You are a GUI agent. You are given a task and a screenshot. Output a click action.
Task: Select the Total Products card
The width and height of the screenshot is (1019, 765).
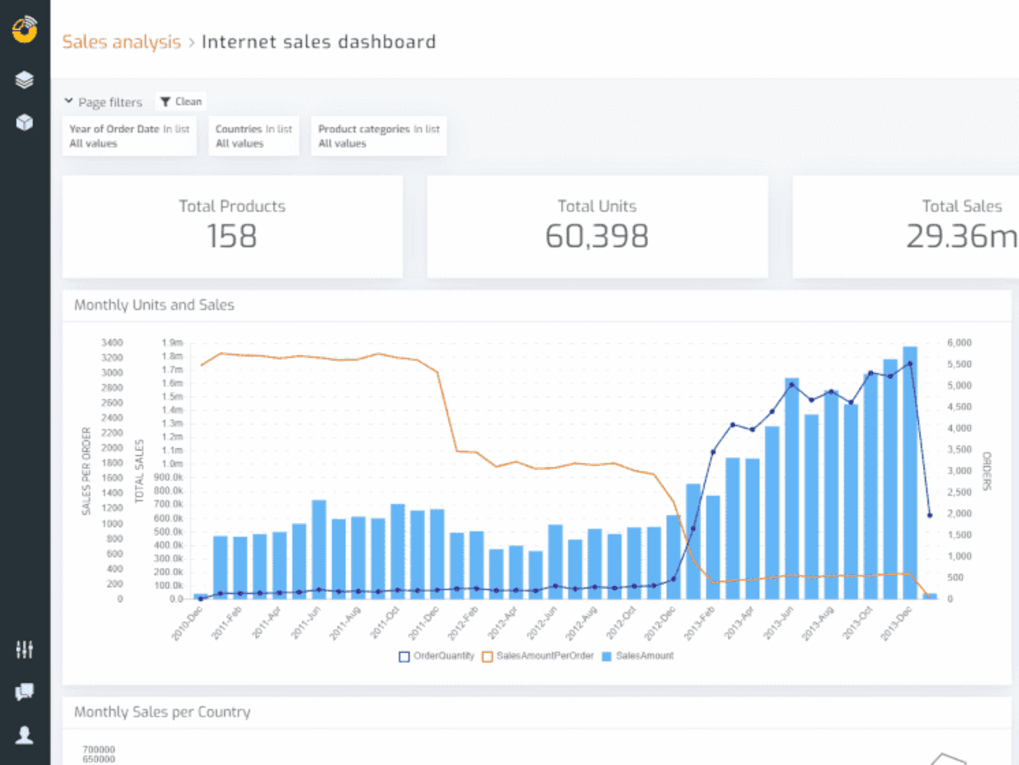pos(232,227)
